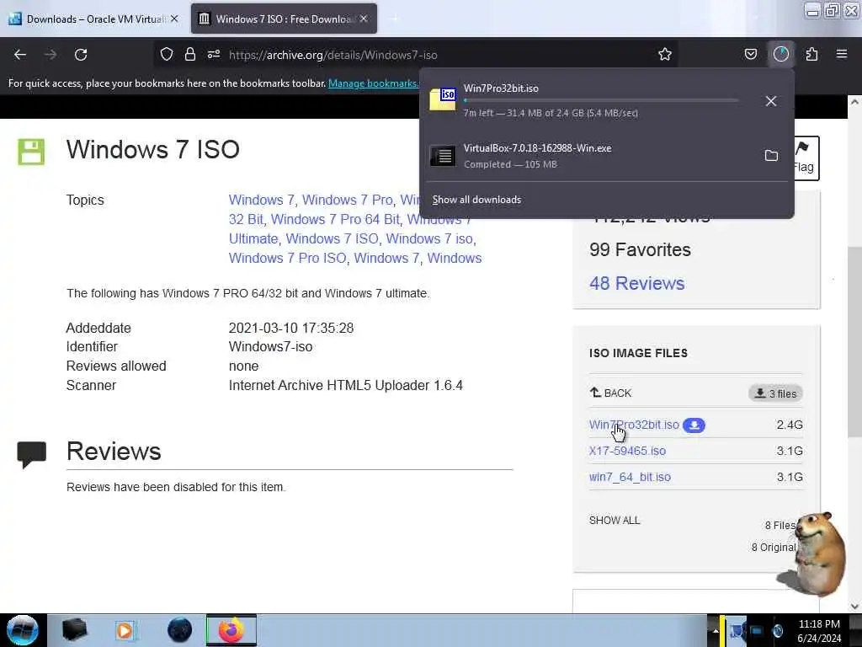Open the Windows 7 Pro topic link
Image resolution: width=862 pixels, height=647 pixels.
pos(348,200)
